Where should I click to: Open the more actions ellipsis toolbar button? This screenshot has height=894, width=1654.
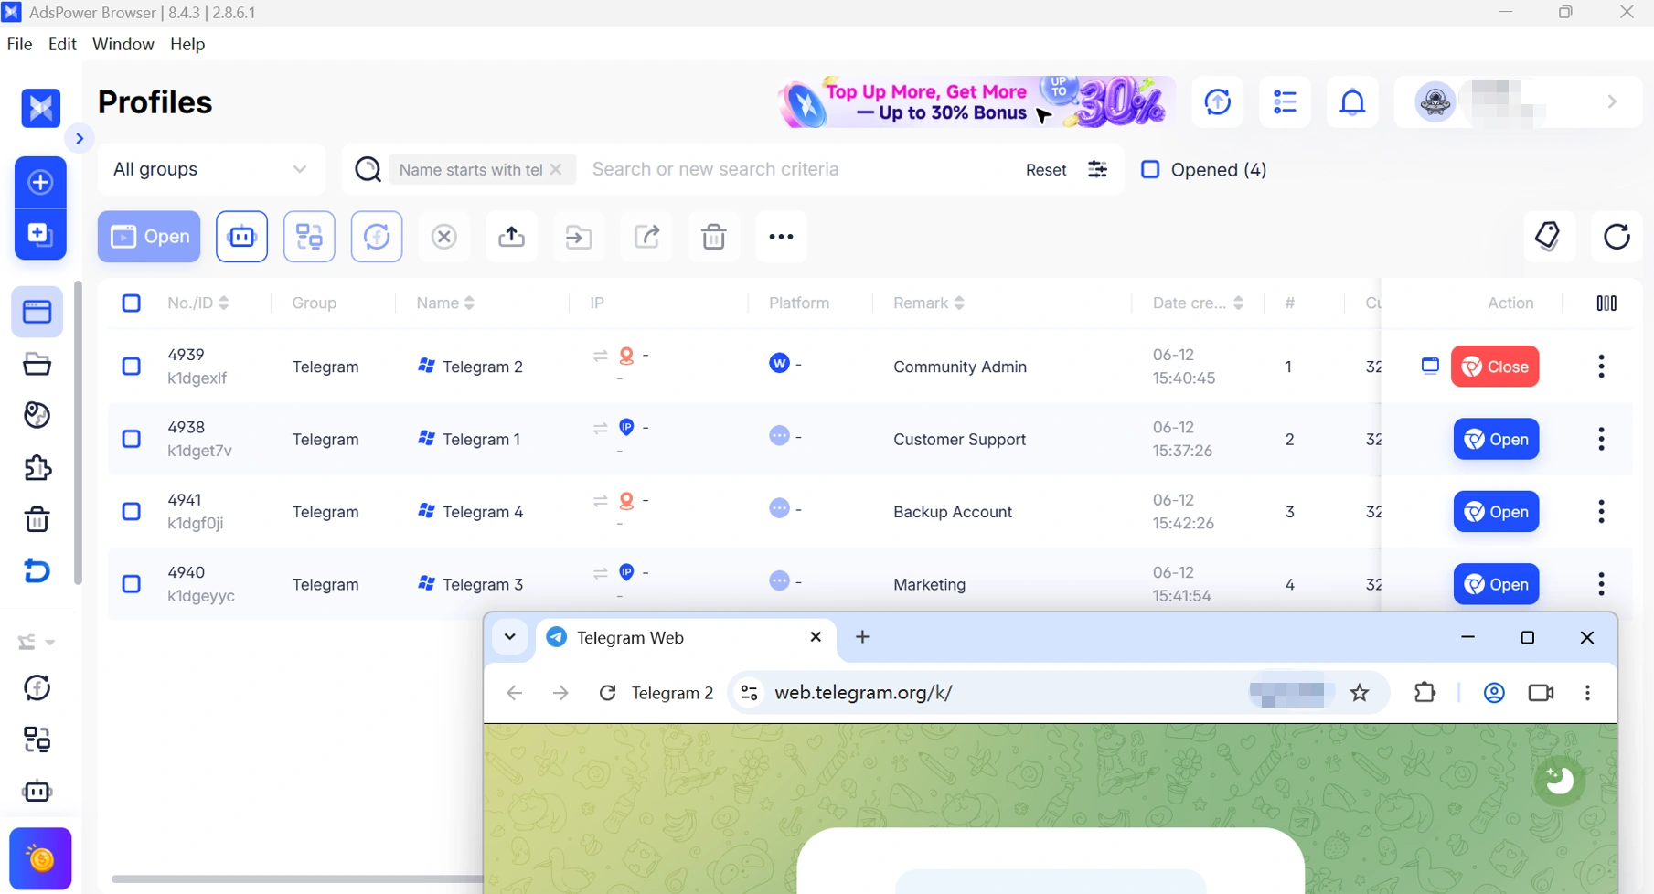[x=781, y=237]
